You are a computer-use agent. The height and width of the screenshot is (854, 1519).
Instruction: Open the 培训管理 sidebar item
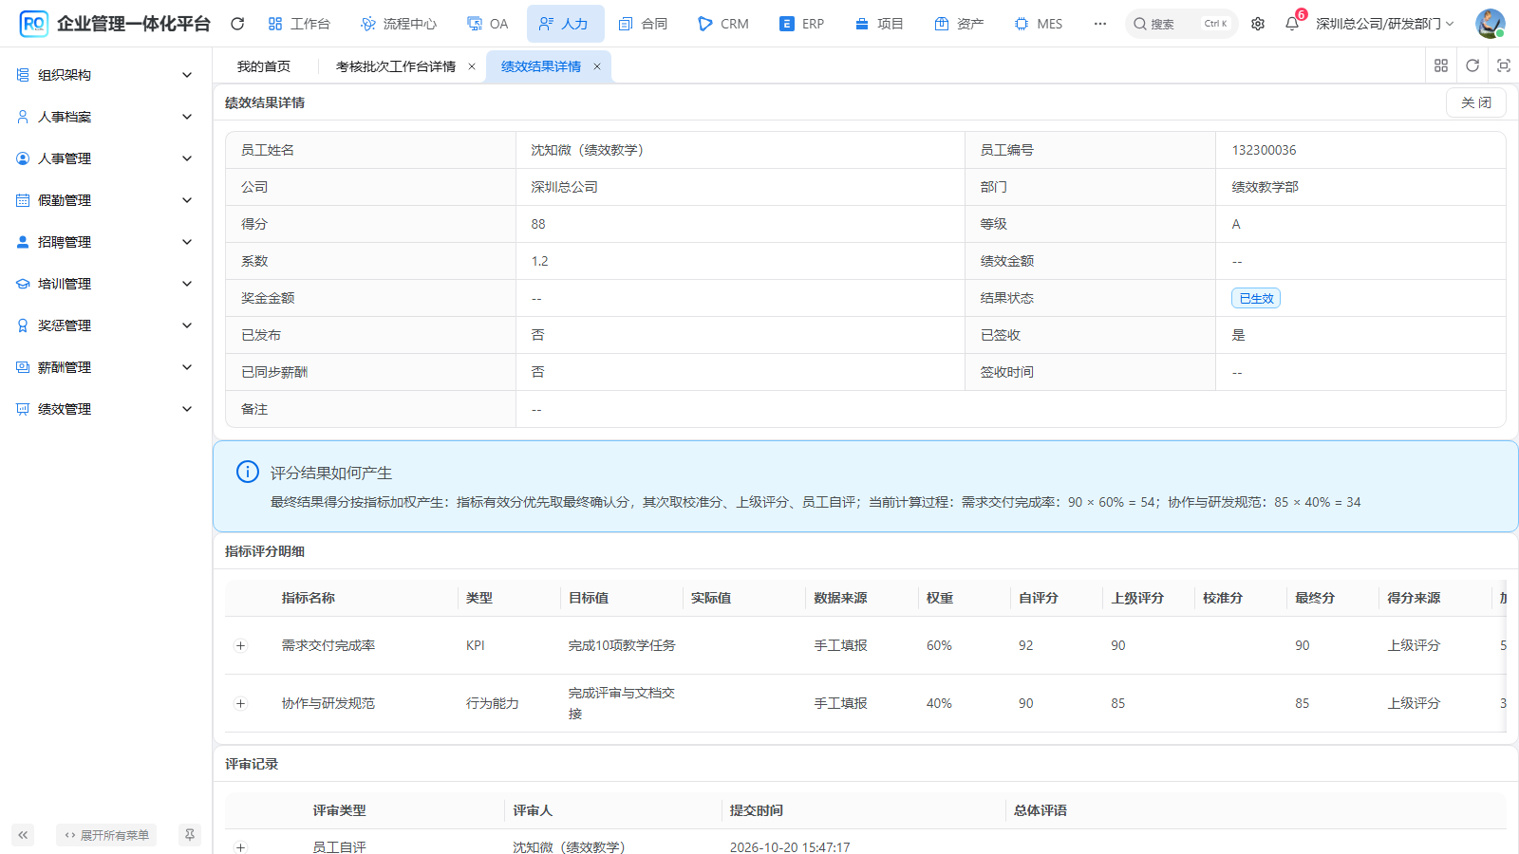coord(105,284)
